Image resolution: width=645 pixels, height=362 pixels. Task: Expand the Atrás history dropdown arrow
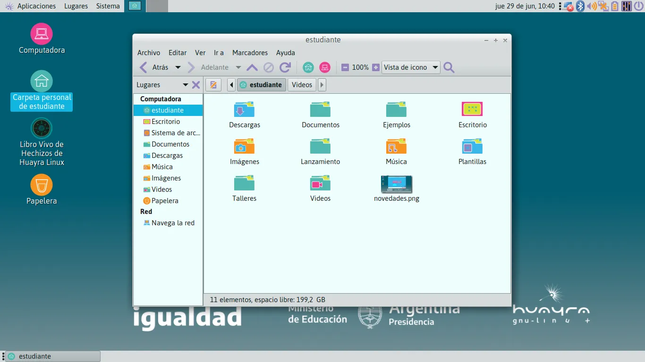(x=178, y=67)
